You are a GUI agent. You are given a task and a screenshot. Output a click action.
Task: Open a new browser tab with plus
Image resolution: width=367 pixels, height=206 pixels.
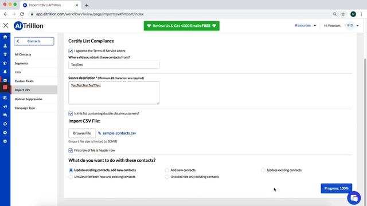pyautogui.click(x=87, y=5)
